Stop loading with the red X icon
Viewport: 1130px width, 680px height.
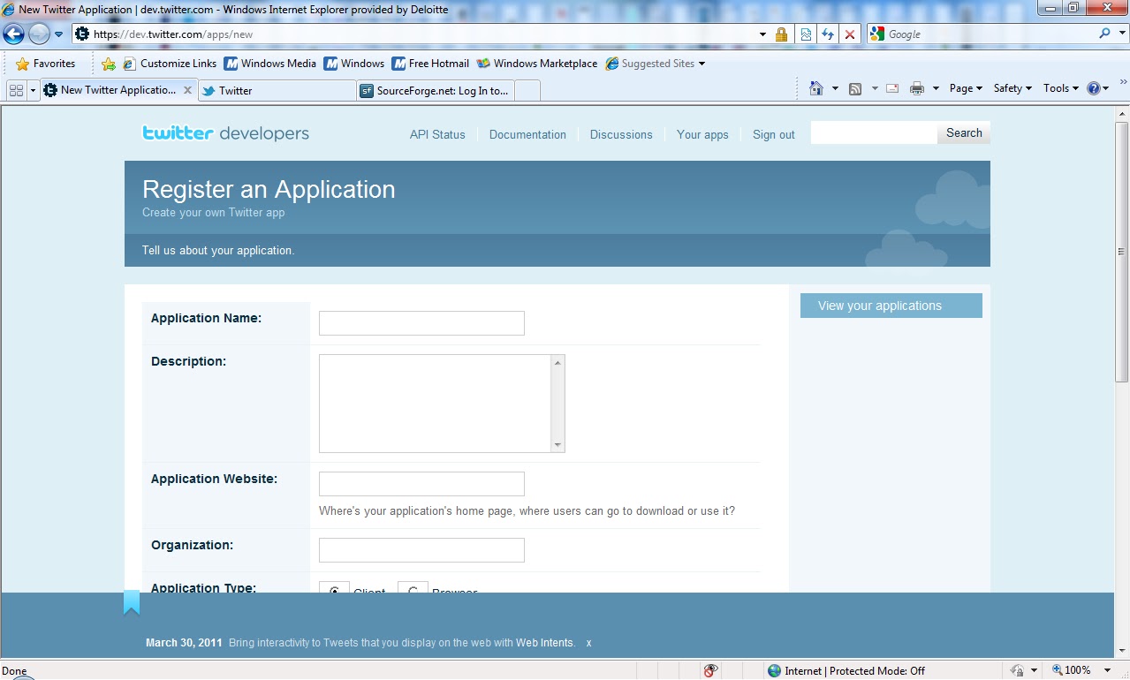[x=850, y=34]
